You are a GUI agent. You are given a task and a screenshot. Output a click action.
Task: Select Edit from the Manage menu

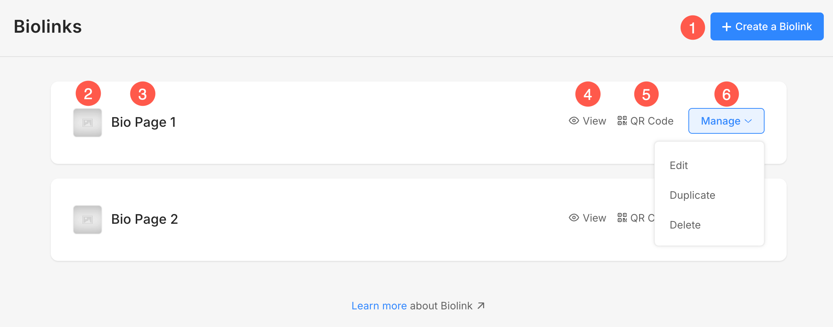click(679, 165)
